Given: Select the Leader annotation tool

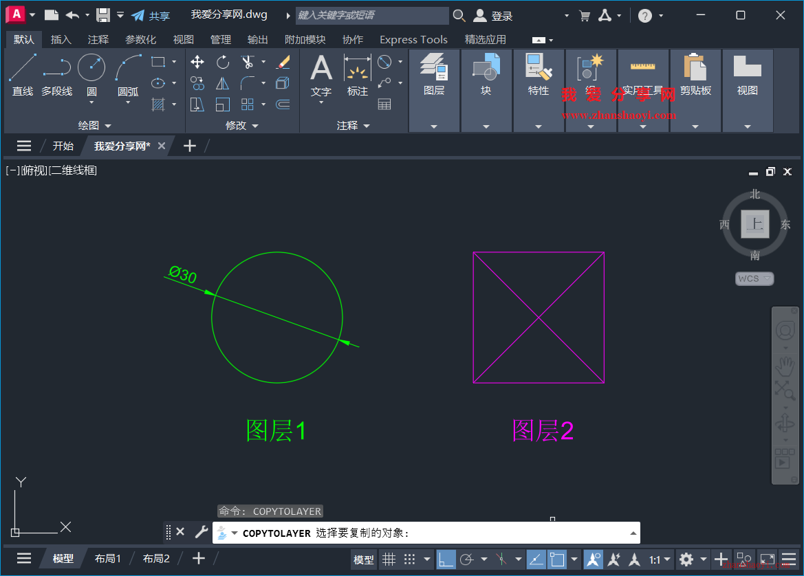Looking at the screenshot, I should pos(384,83).
